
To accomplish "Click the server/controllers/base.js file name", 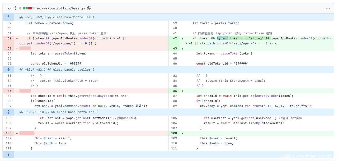I will (60, 8).
